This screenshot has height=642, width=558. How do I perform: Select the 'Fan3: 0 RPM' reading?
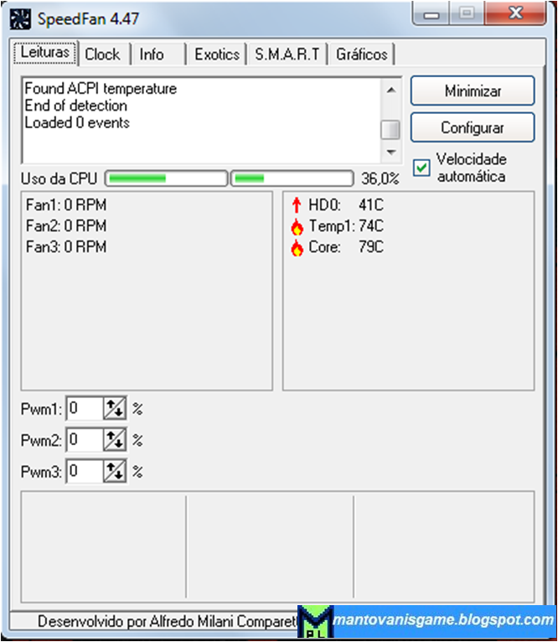[x=66, y=247]
